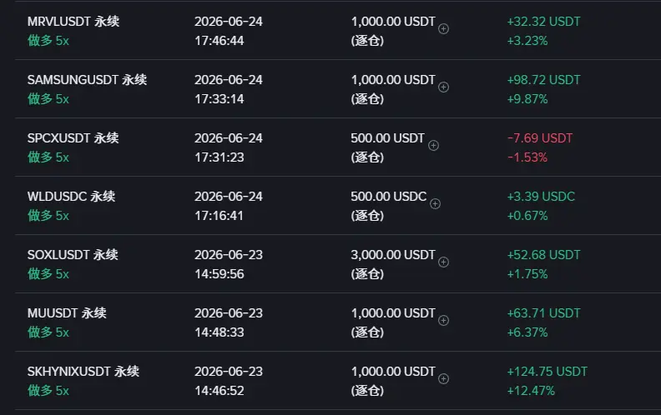Click the +124.75 USDT profit value
Image resolution: width=661 pixels, height=415 pixels.
tap(547, 372)
